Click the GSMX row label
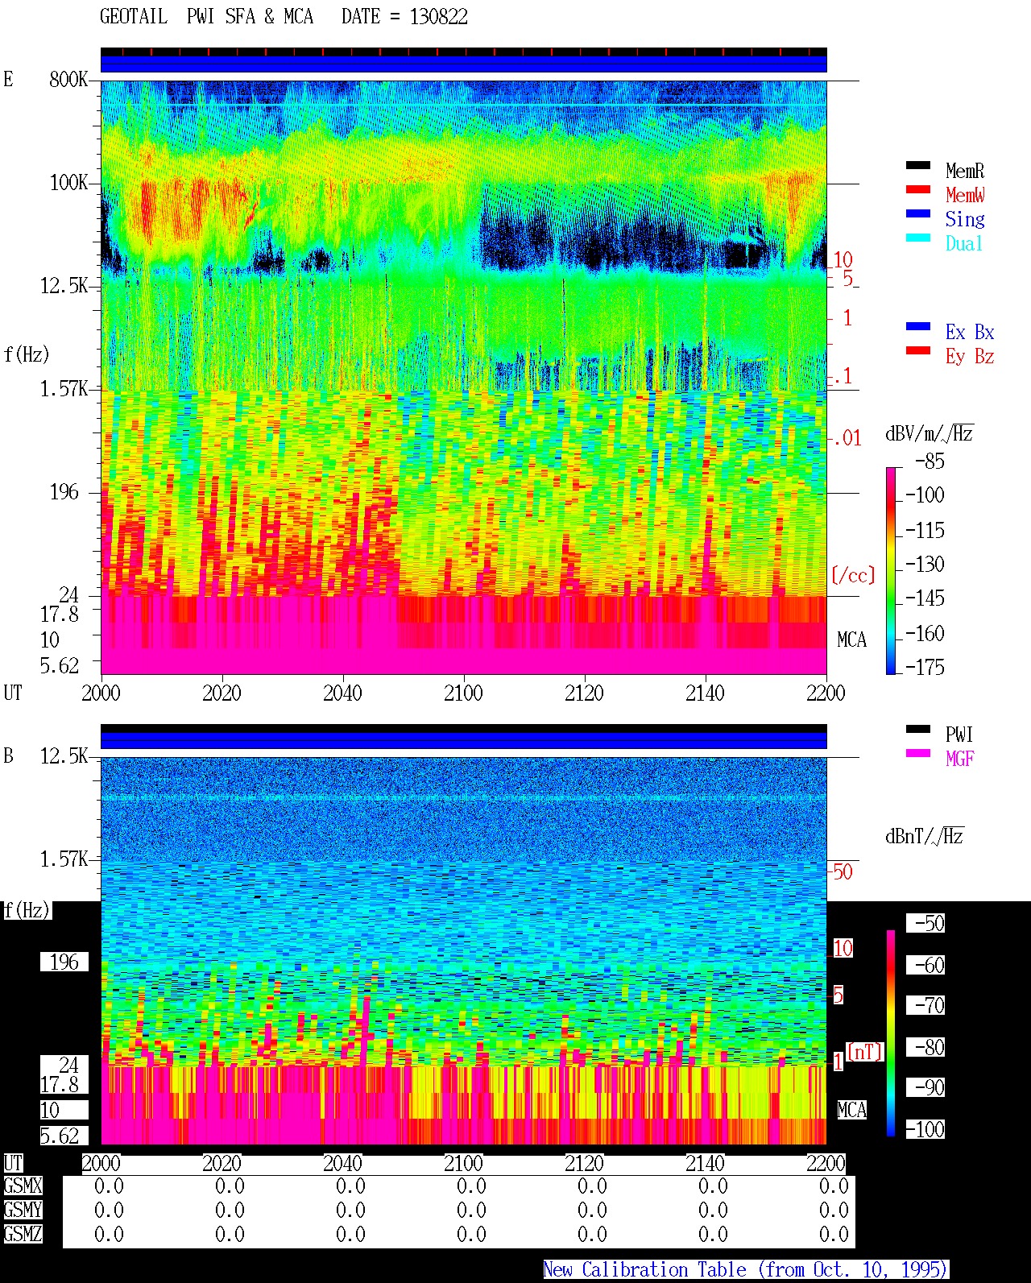1031x1283 pixels. tap(23, 1186)
